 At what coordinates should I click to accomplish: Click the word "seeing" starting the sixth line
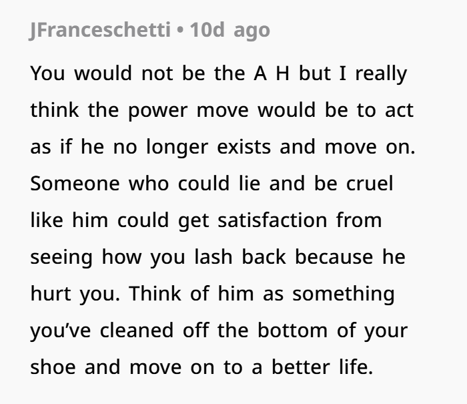tap(61, 257)
